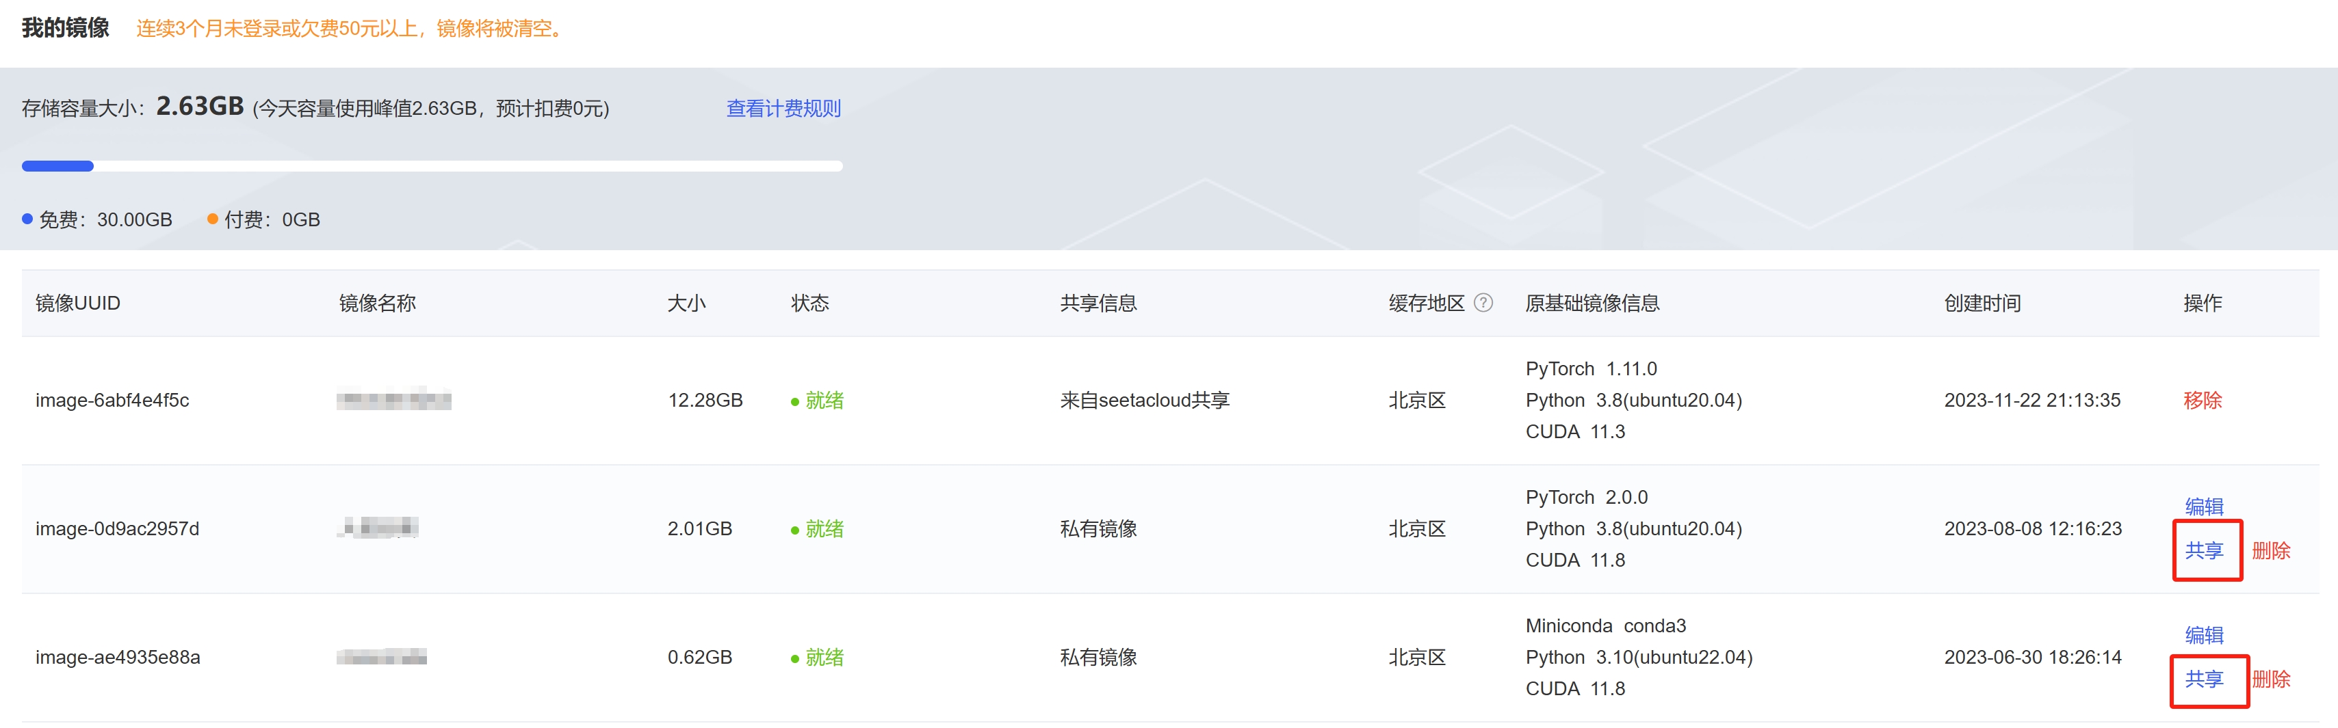
Task: Remove shared image via 移除 link
Action: (2202, 400)
